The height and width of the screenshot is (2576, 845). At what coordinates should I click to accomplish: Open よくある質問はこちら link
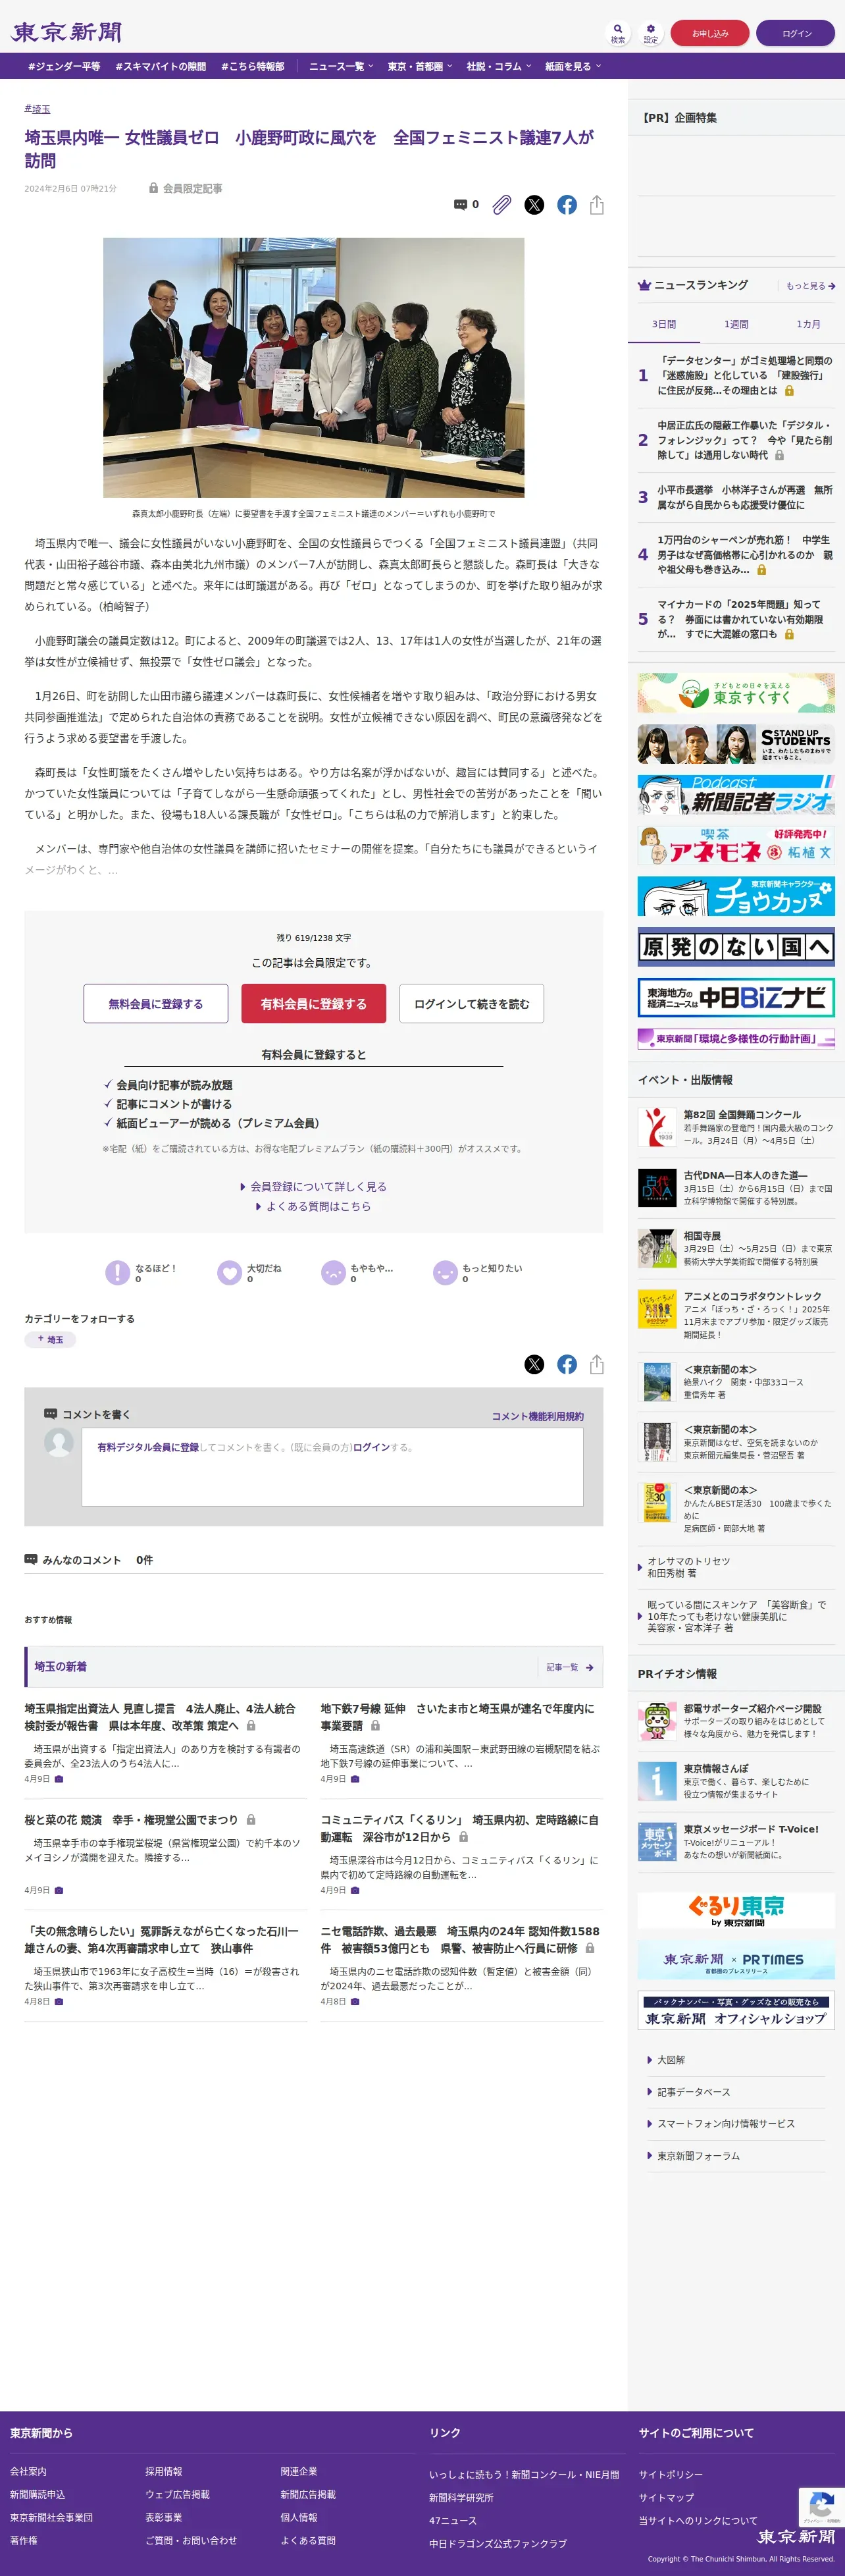tap(313, 1206)
